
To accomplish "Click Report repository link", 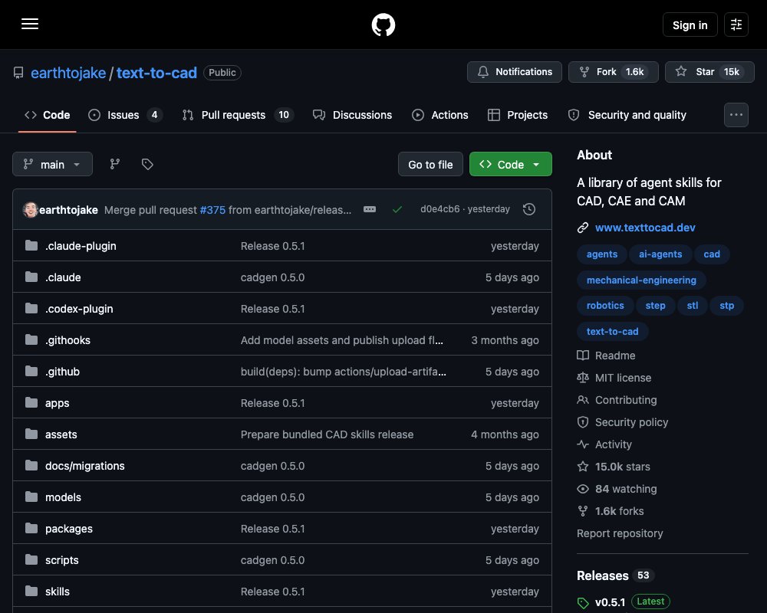I will (620, 533).
